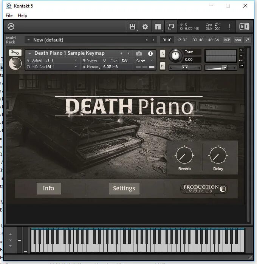The height and width of the screenshot is (264, 257).
Task: Click the Disk 0% readout
Action: point(212,29)
